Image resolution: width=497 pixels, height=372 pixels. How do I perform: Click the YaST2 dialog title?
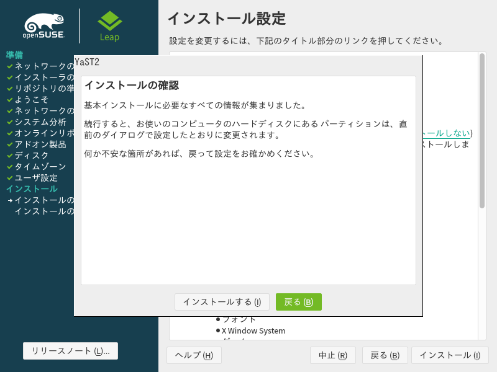point(87,62)
